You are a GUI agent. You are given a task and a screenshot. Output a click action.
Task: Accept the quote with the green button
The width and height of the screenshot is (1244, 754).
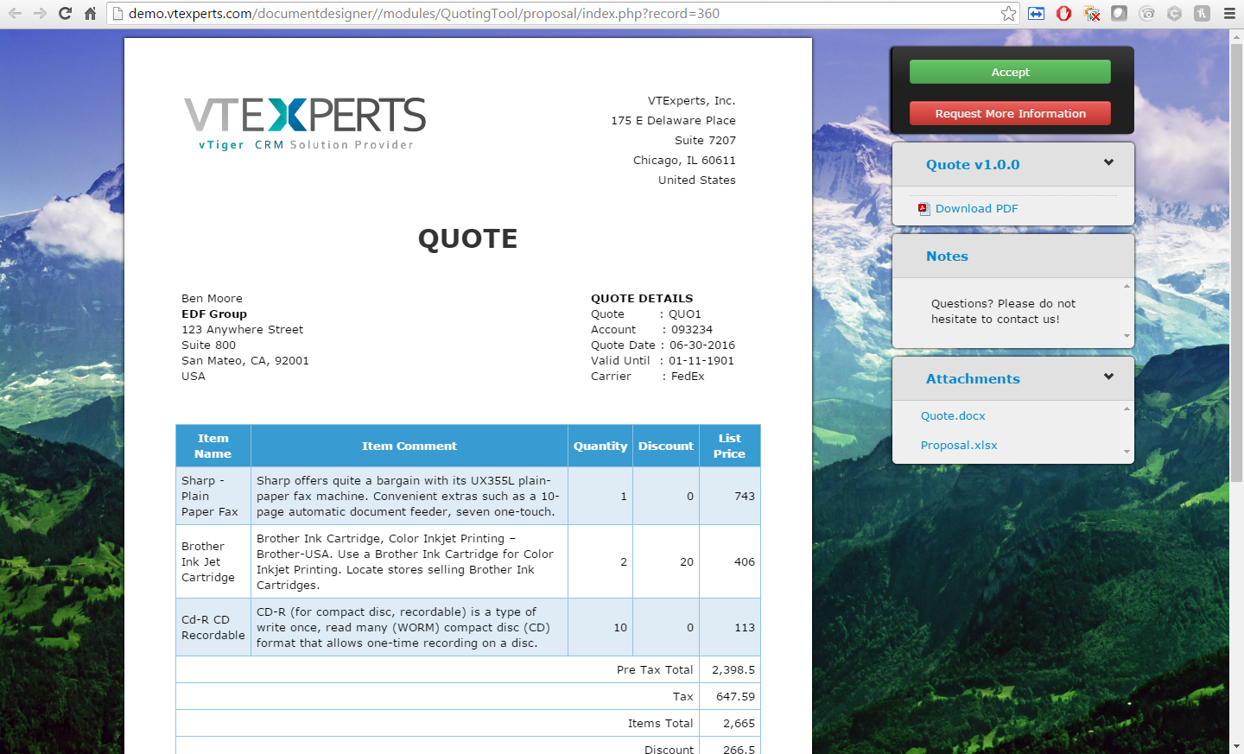tap(1010, 72)
